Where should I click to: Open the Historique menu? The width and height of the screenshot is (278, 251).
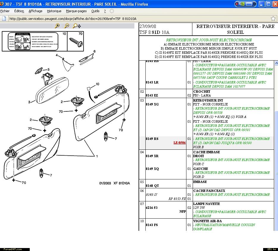point(54,11)
